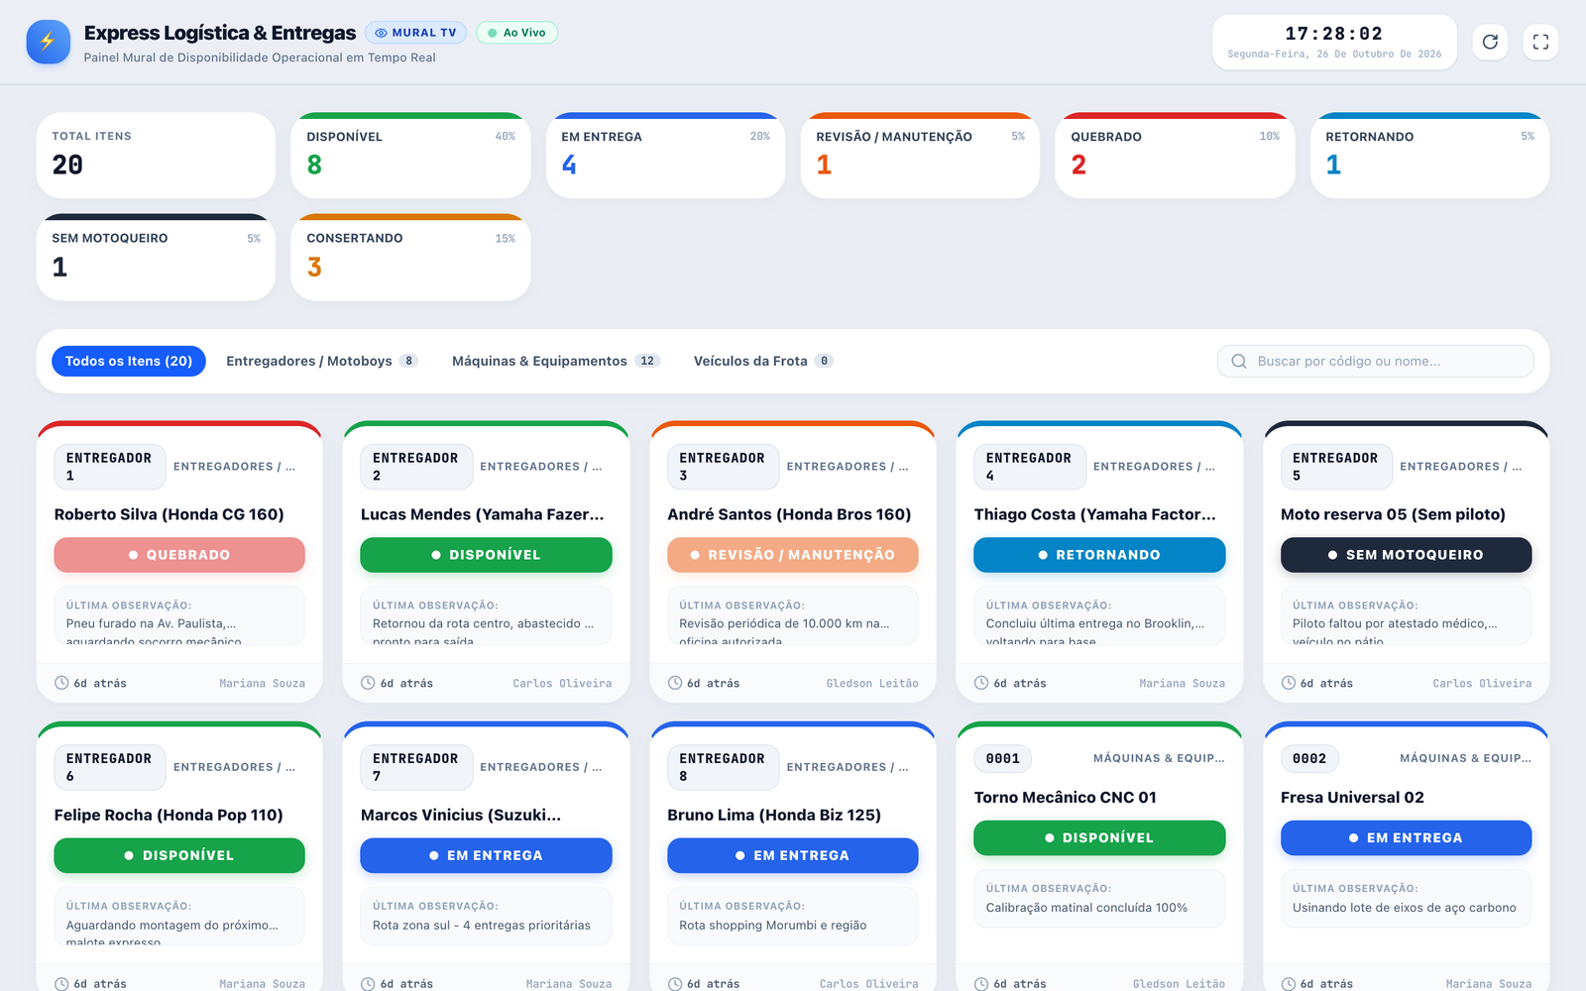Image resolution: width=1586 pixels, height=991 pixels.
Task: Click the Consertando summary card
Action: coord(410,258)
